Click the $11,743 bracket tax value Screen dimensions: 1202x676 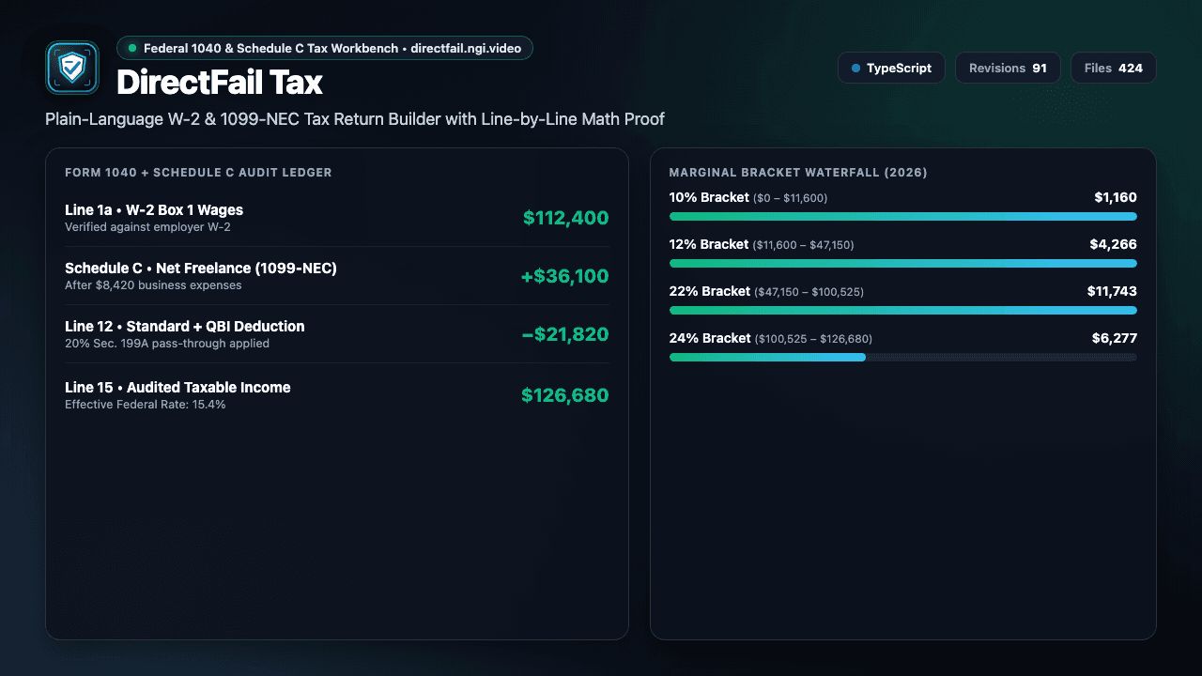pyautogui.click(x=1112, y=291)
